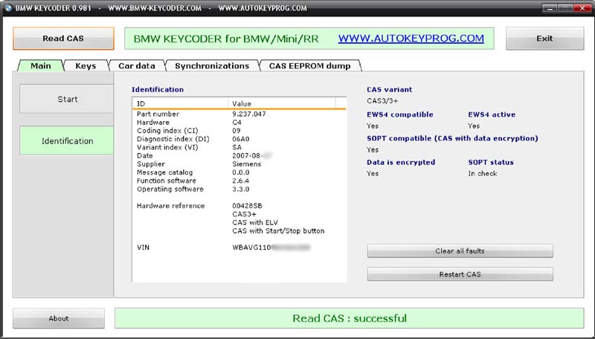The width and height of the screenshot is (595, 339).
Task: Restart the CAS module
Action: [460, 274]
